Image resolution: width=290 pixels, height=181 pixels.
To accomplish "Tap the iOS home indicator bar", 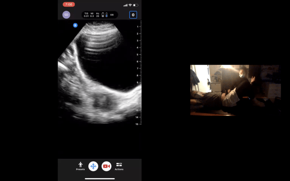I will (x=100, y=179).
